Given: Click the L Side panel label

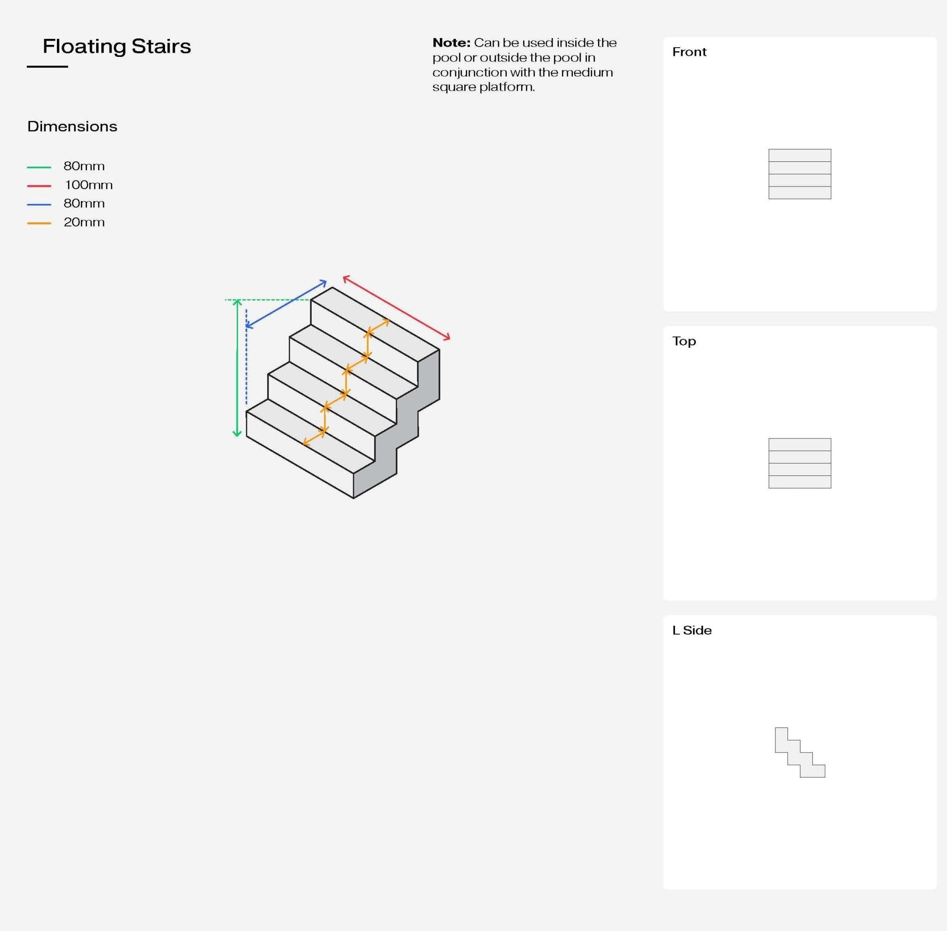Looking at the screenshot, I should 692,630.
